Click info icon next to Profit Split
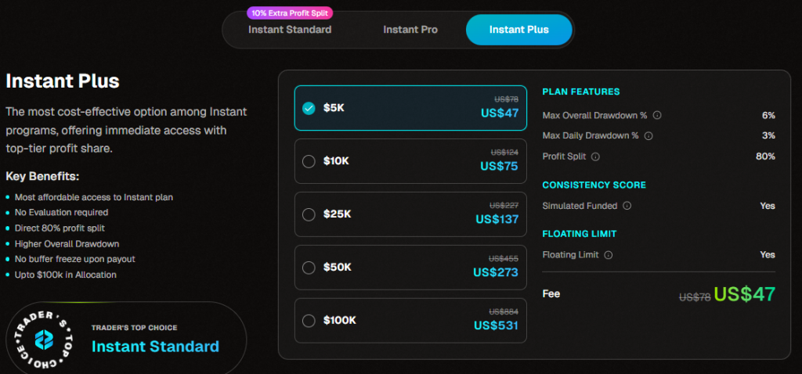The height and width of the screenshot is (374, 802). click(595, 156)
